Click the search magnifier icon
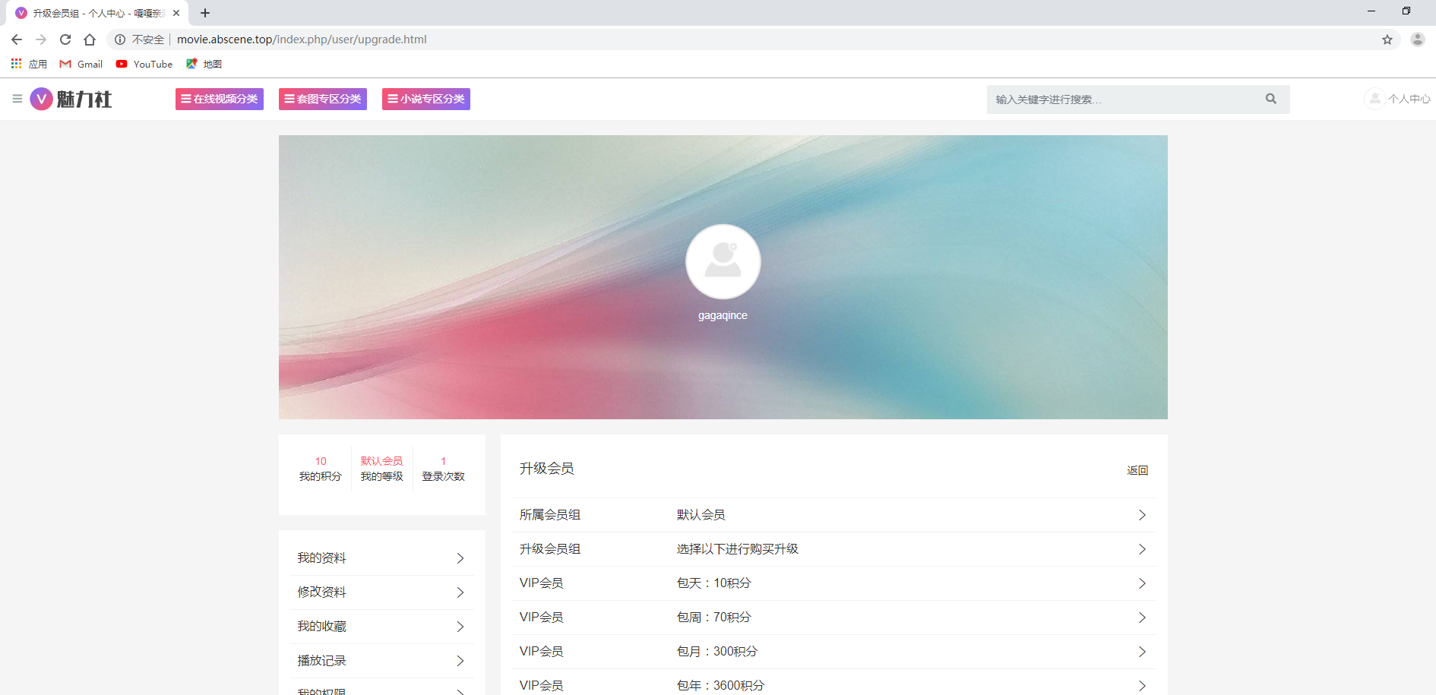 (1270, 99)
